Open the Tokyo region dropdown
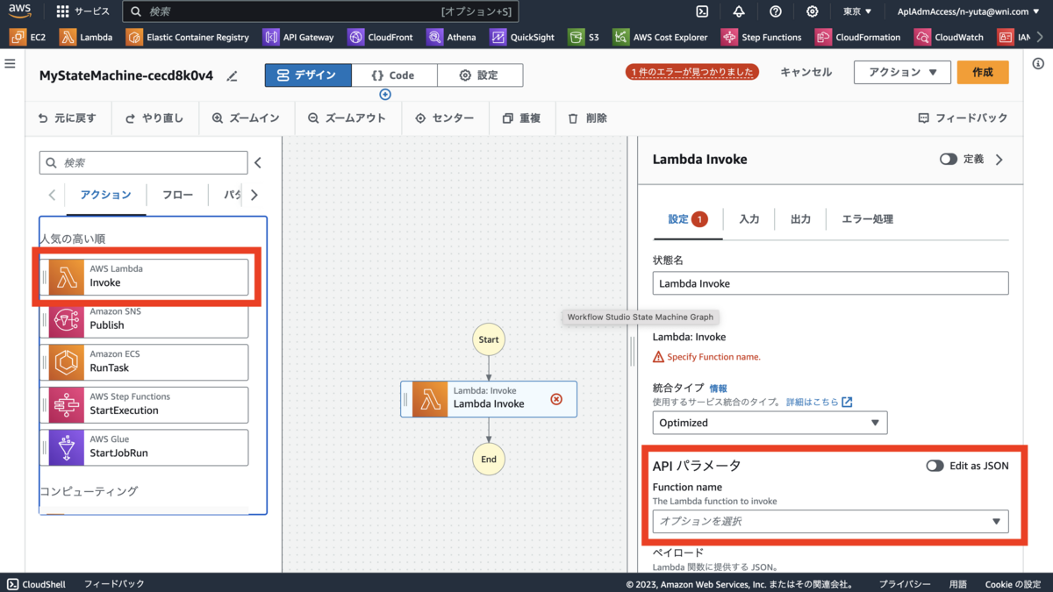This screenshot has width=1053, height=592. point(857,11)
